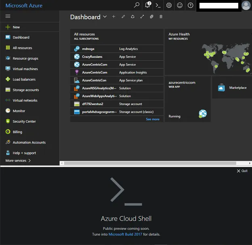
Task: Clone the dashboard icon
Action: click(x=151, y=17)
